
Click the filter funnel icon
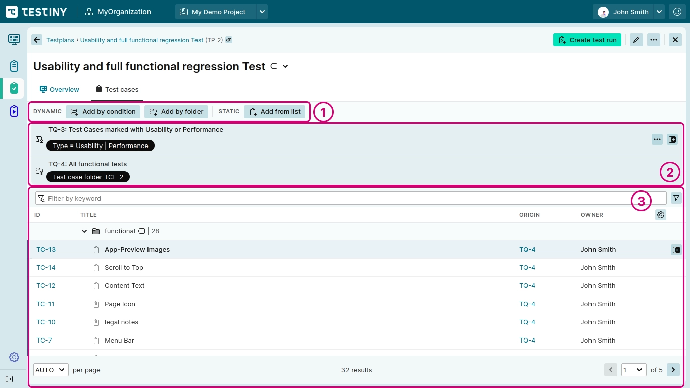tap(676, 198)
